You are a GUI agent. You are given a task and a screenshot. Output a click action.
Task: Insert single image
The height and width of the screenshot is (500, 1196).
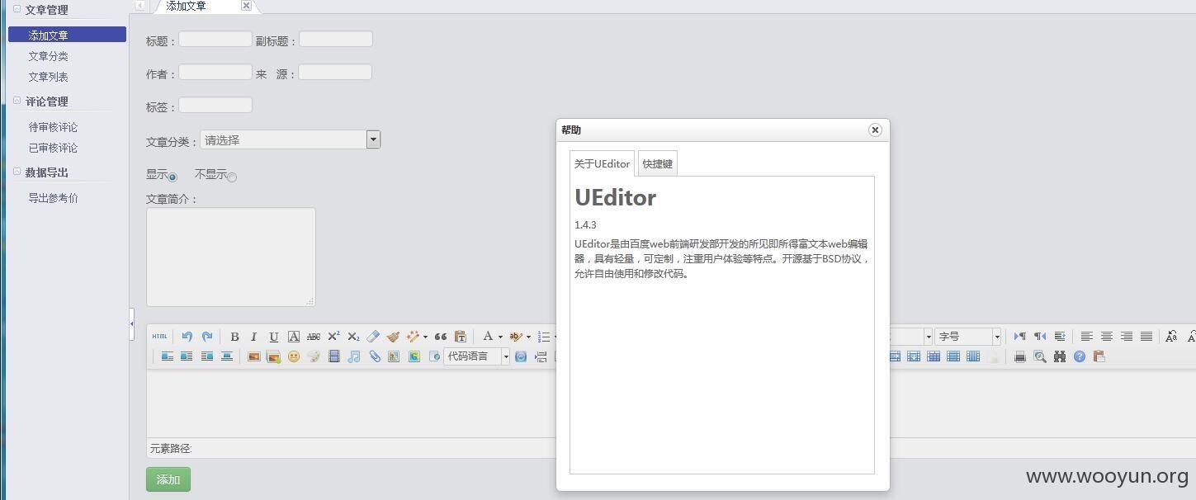tap(253, 356)
